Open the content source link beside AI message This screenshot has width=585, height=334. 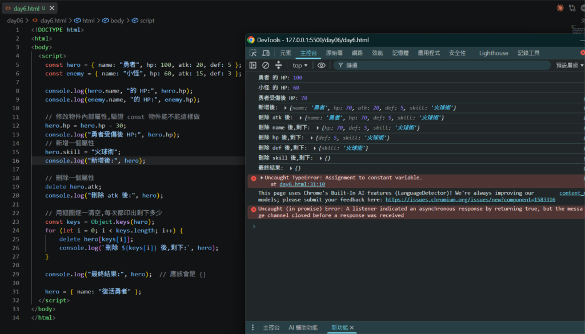[571, 193]
